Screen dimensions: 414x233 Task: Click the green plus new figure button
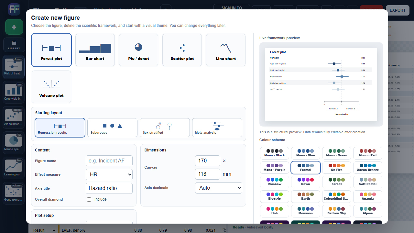click(x=14, y=27)
